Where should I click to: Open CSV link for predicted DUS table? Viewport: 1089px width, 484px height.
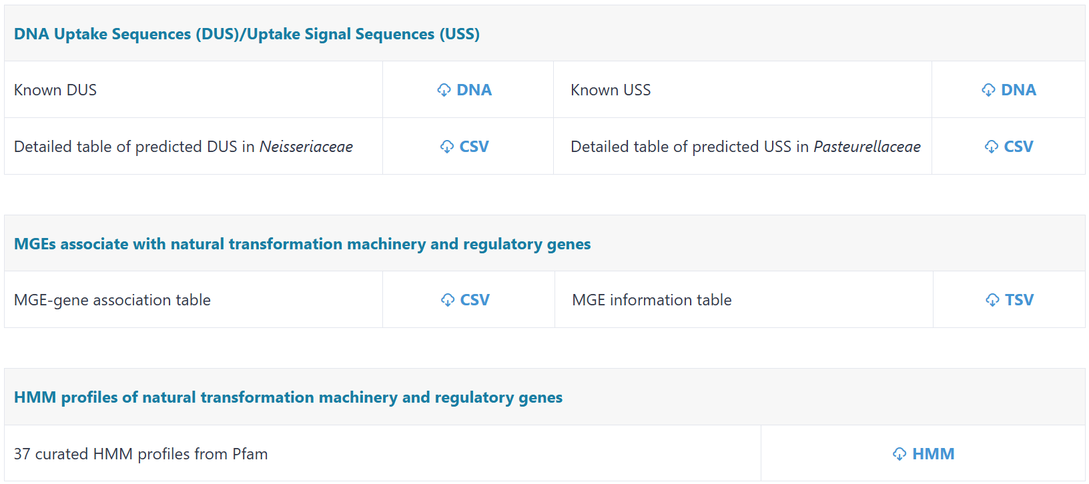click(x=474, y=147)
